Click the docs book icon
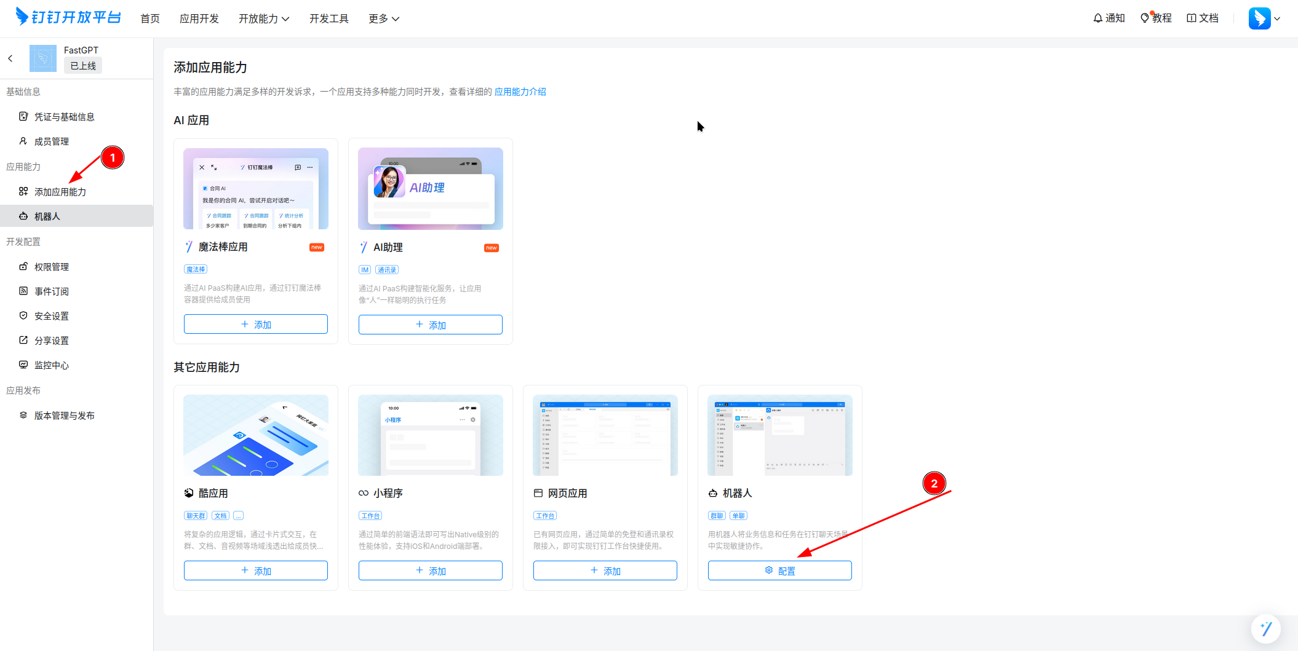Image resolution: width=1298 pixels, height=651 pixels. click(1192, 18)
